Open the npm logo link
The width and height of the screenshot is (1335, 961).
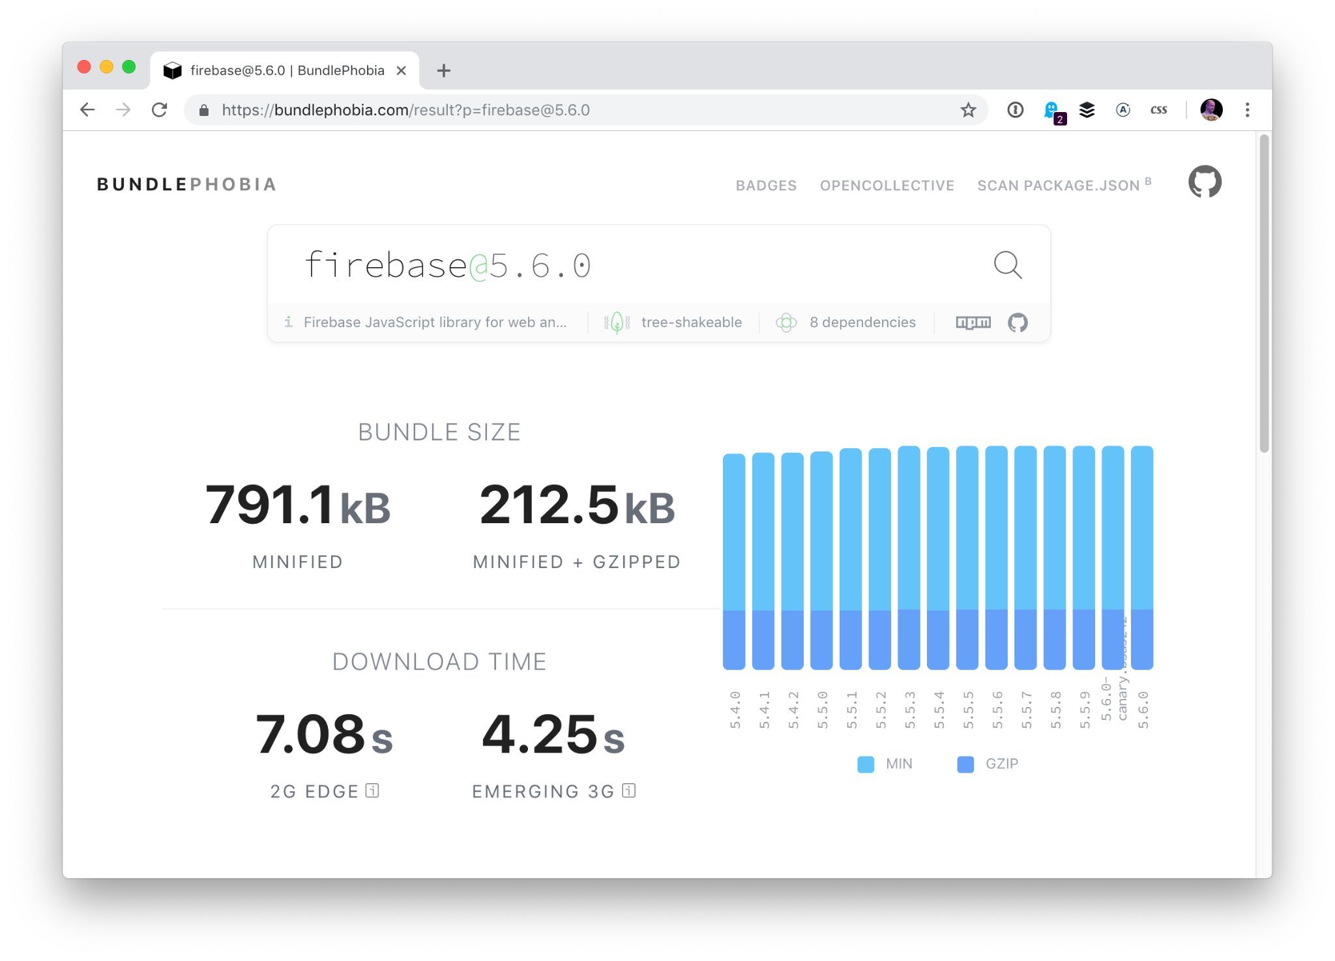pyautogui.click(x=973, y=323)
